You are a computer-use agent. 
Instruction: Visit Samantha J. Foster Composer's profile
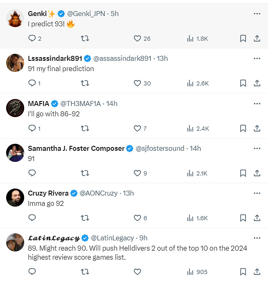point(76,148)
